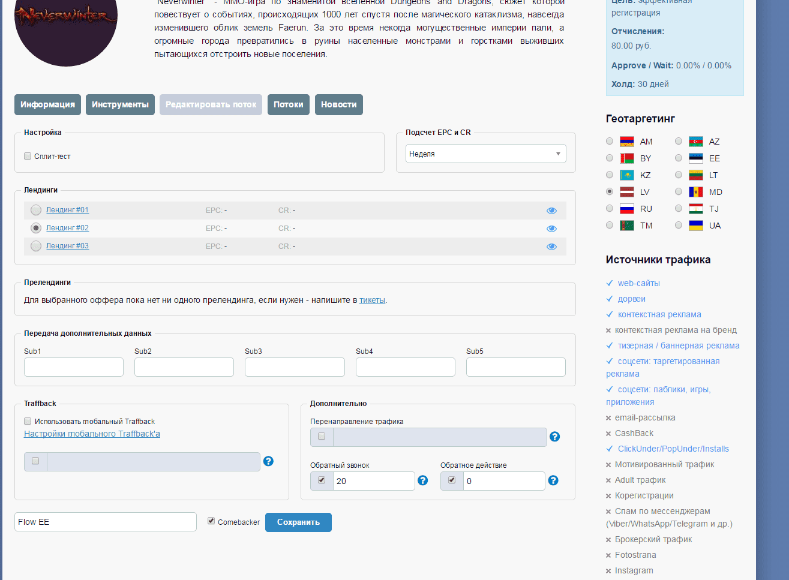The width and height of the screenshot is (789, 580).
Task: Click the web-сайты traffic source
Action: pos(639,283)
